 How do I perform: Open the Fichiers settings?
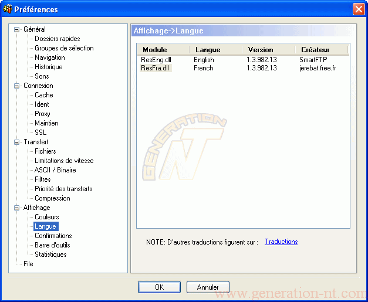coord(45,151)
